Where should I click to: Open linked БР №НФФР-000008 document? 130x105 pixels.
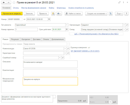coord(85,51)
